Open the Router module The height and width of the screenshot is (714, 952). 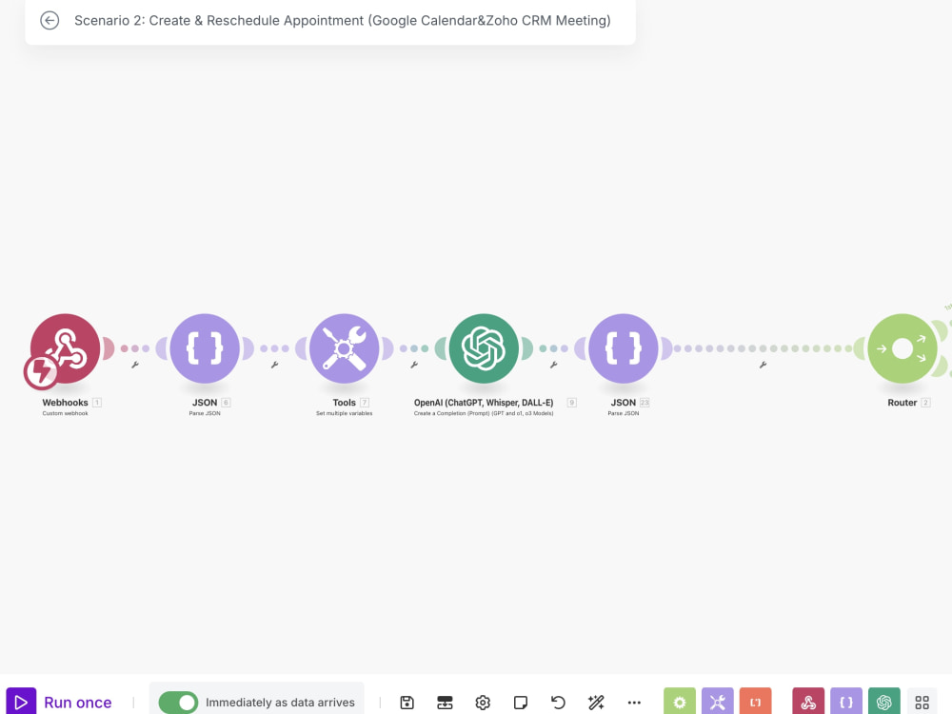[902, 347]
